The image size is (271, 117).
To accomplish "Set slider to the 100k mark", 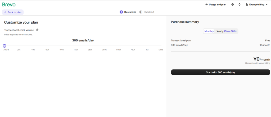I will pos(61,46).
